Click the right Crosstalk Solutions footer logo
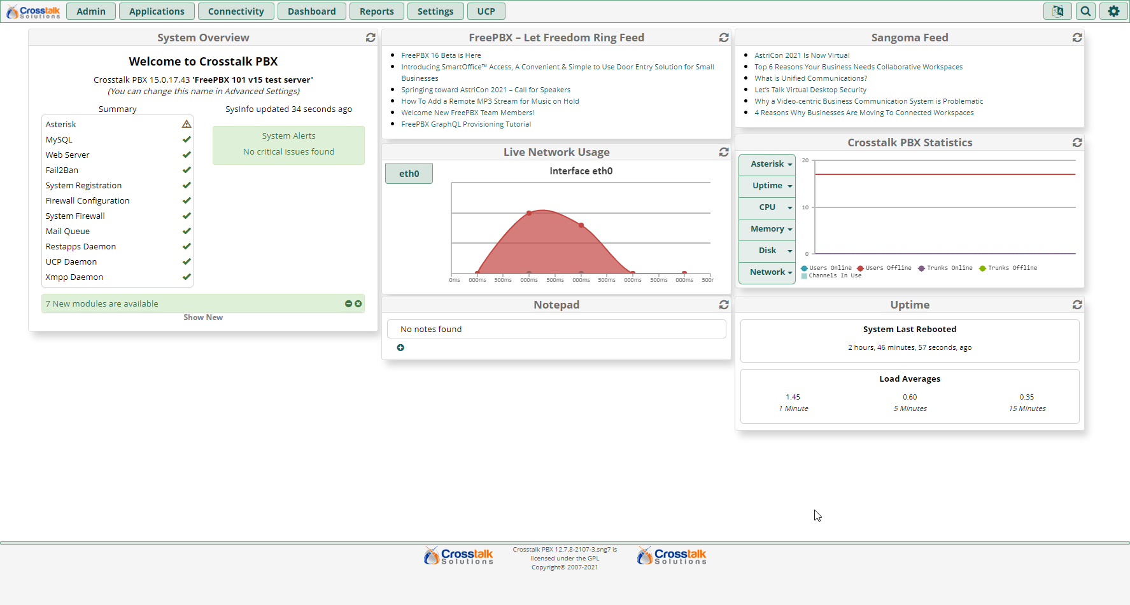The width and height of the screenshot is (1130, 605). [672, 556]
